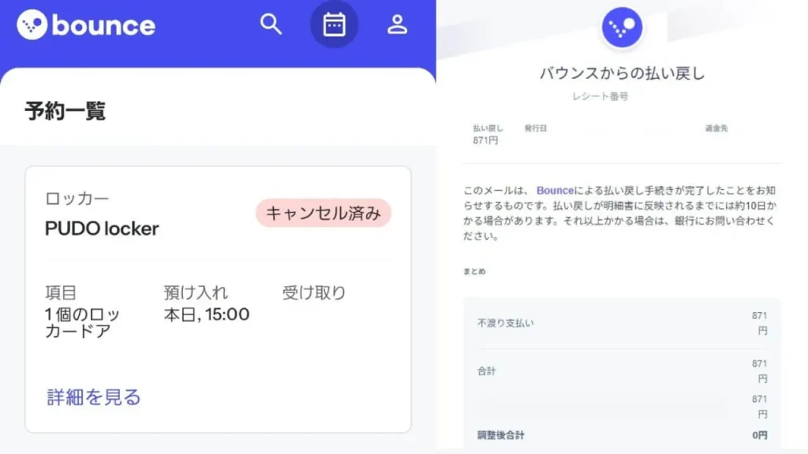
Task: Click the round Bounce logo in refund email
Action: (x=622, y=28)
